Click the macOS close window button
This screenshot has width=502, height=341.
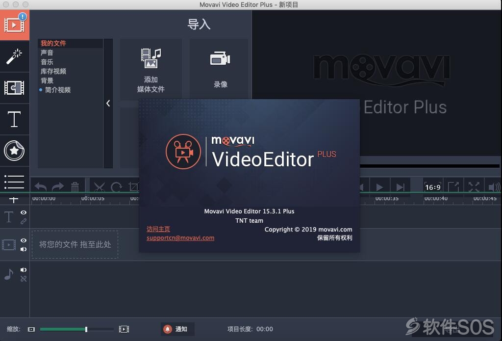6,4
